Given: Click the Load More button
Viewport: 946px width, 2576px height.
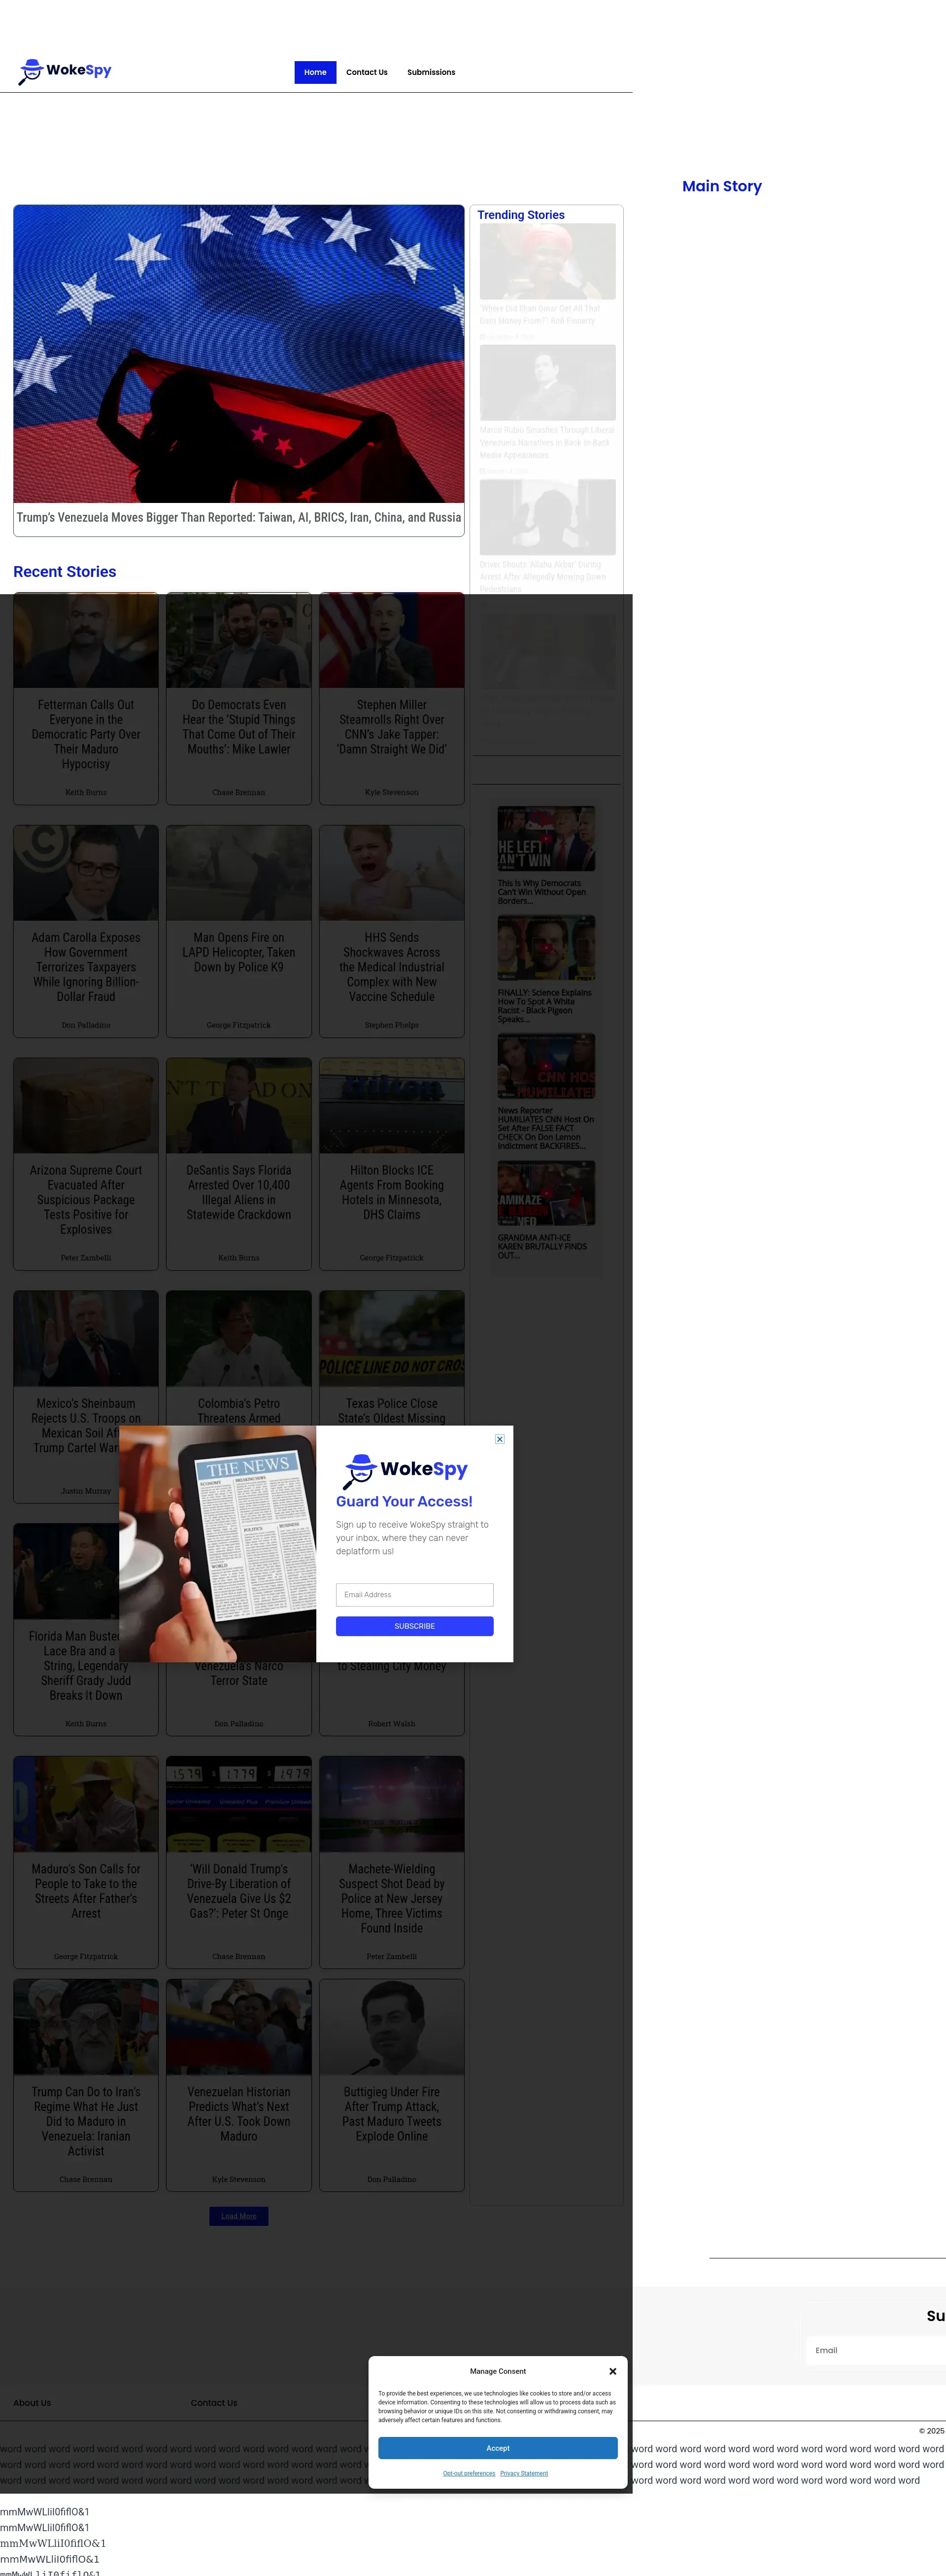Looking at the screenshot, I should [x=239, y=2216].
